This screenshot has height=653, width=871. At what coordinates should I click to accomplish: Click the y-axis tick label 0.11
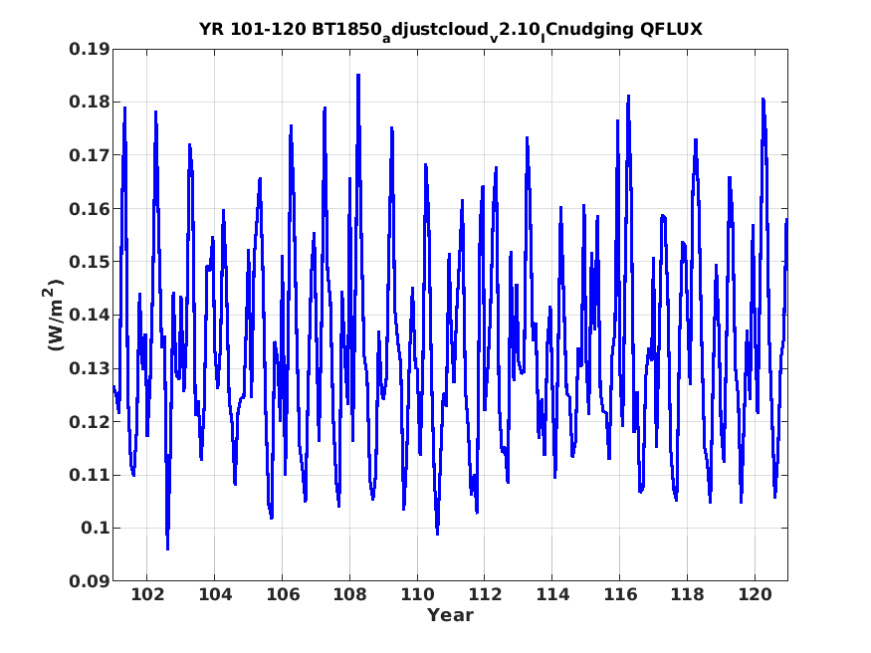click(x=89, y=475)
